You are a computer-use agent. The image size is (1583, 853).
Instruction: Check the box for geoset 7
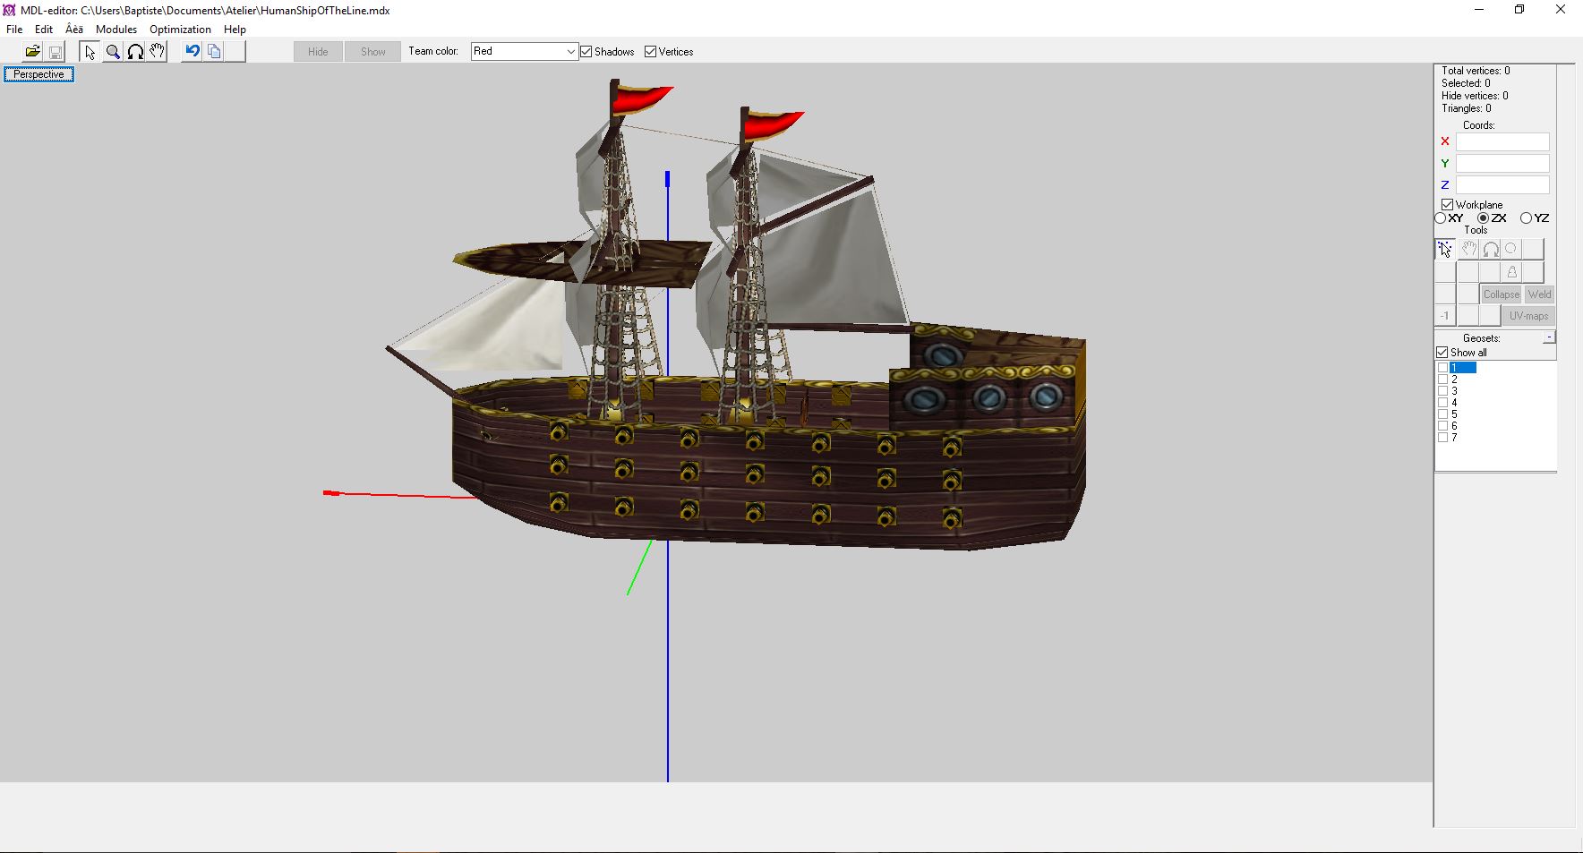[1442, 438]
